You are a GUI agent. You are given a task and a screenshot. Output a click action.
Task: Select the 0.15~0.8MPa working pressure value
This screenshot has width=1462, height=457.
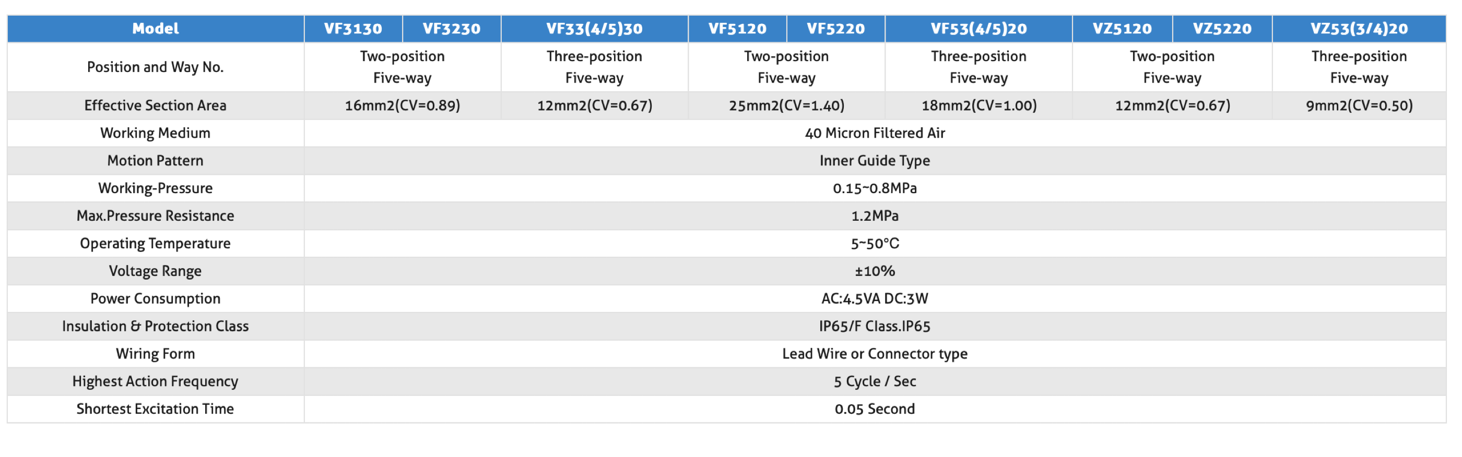pos(875,188)
